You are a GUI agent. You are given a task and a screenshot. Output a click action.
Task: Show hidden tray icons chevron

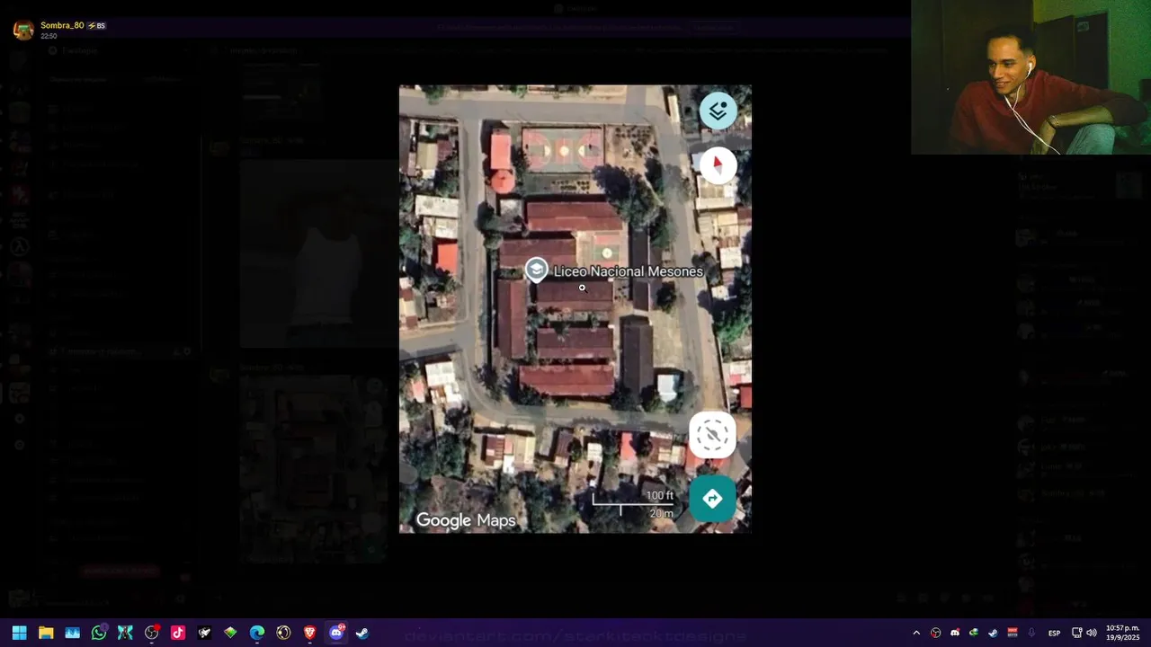pos(916,633)
